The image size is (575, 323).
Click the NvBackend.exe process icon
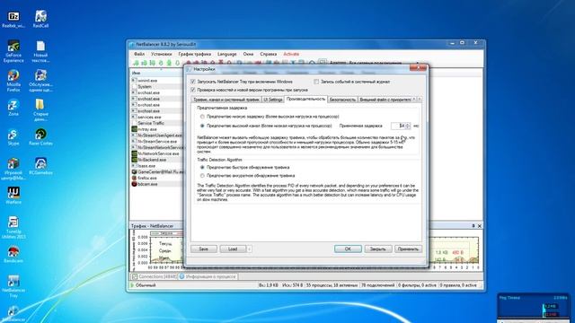(x=134, y=160)
